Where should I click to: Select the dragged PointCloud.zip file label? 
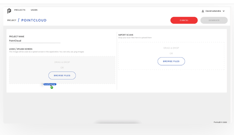click(50, 84)
